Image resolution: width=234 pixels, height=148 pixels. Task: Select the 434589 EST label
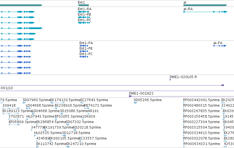click(43, 138)
